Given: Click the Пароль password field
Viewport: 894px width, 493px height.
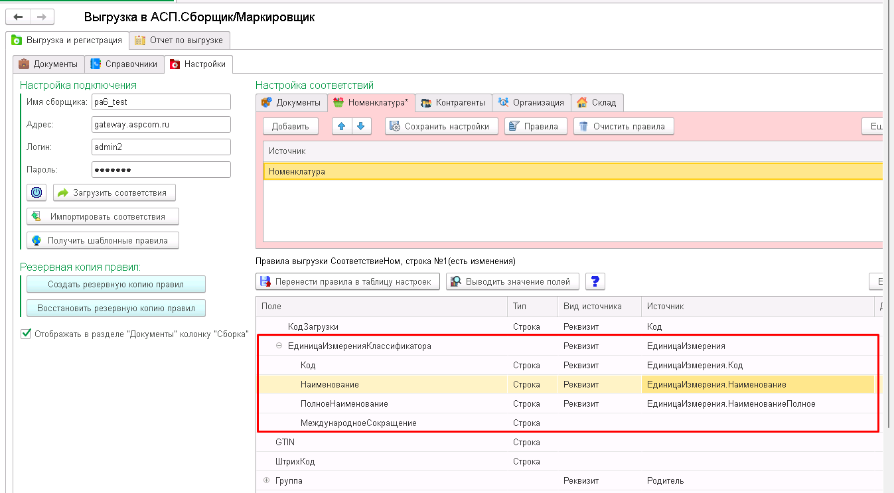Looking at the screenshot, I should tap(161, 169).
